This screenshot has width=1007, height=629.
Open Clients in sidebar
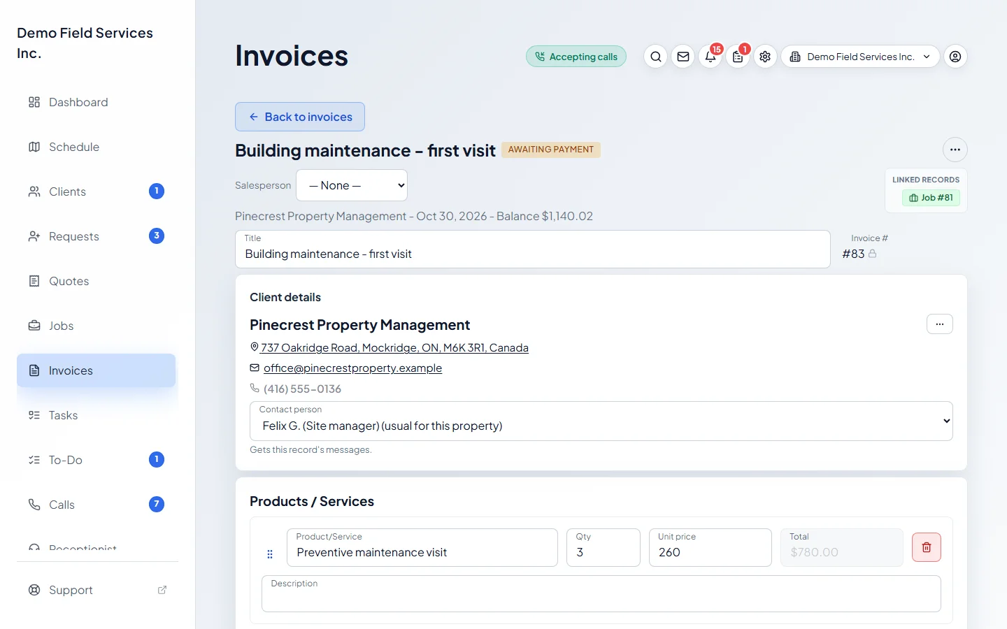[x=97, y=191]
